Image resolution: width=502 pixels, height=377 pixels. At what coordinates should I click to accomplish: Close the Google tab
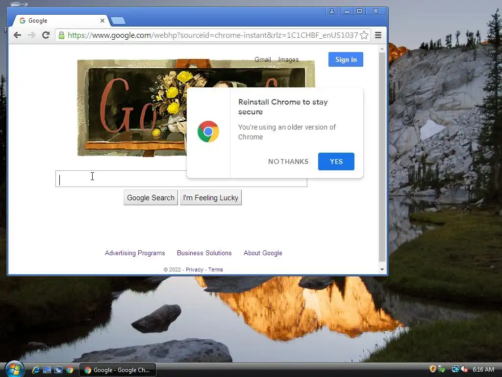pyautogui.click(x=102, y=21)
